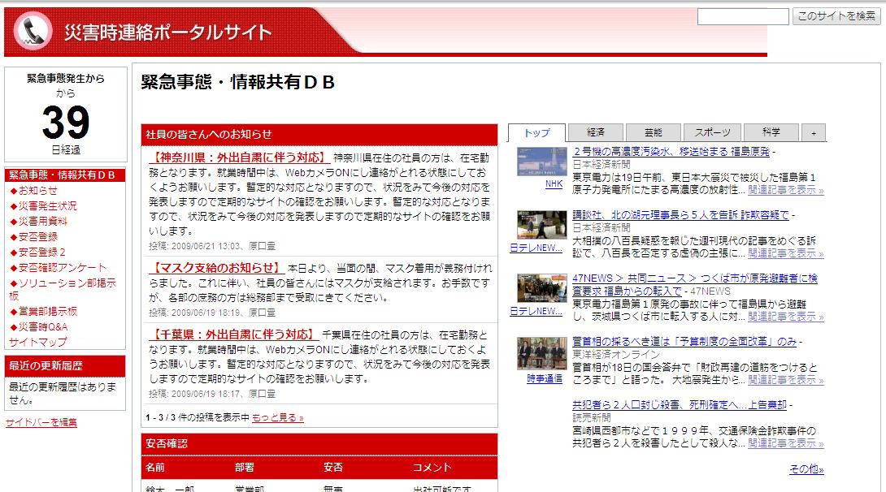Select the スポーツ news tab

coord(711,133)
